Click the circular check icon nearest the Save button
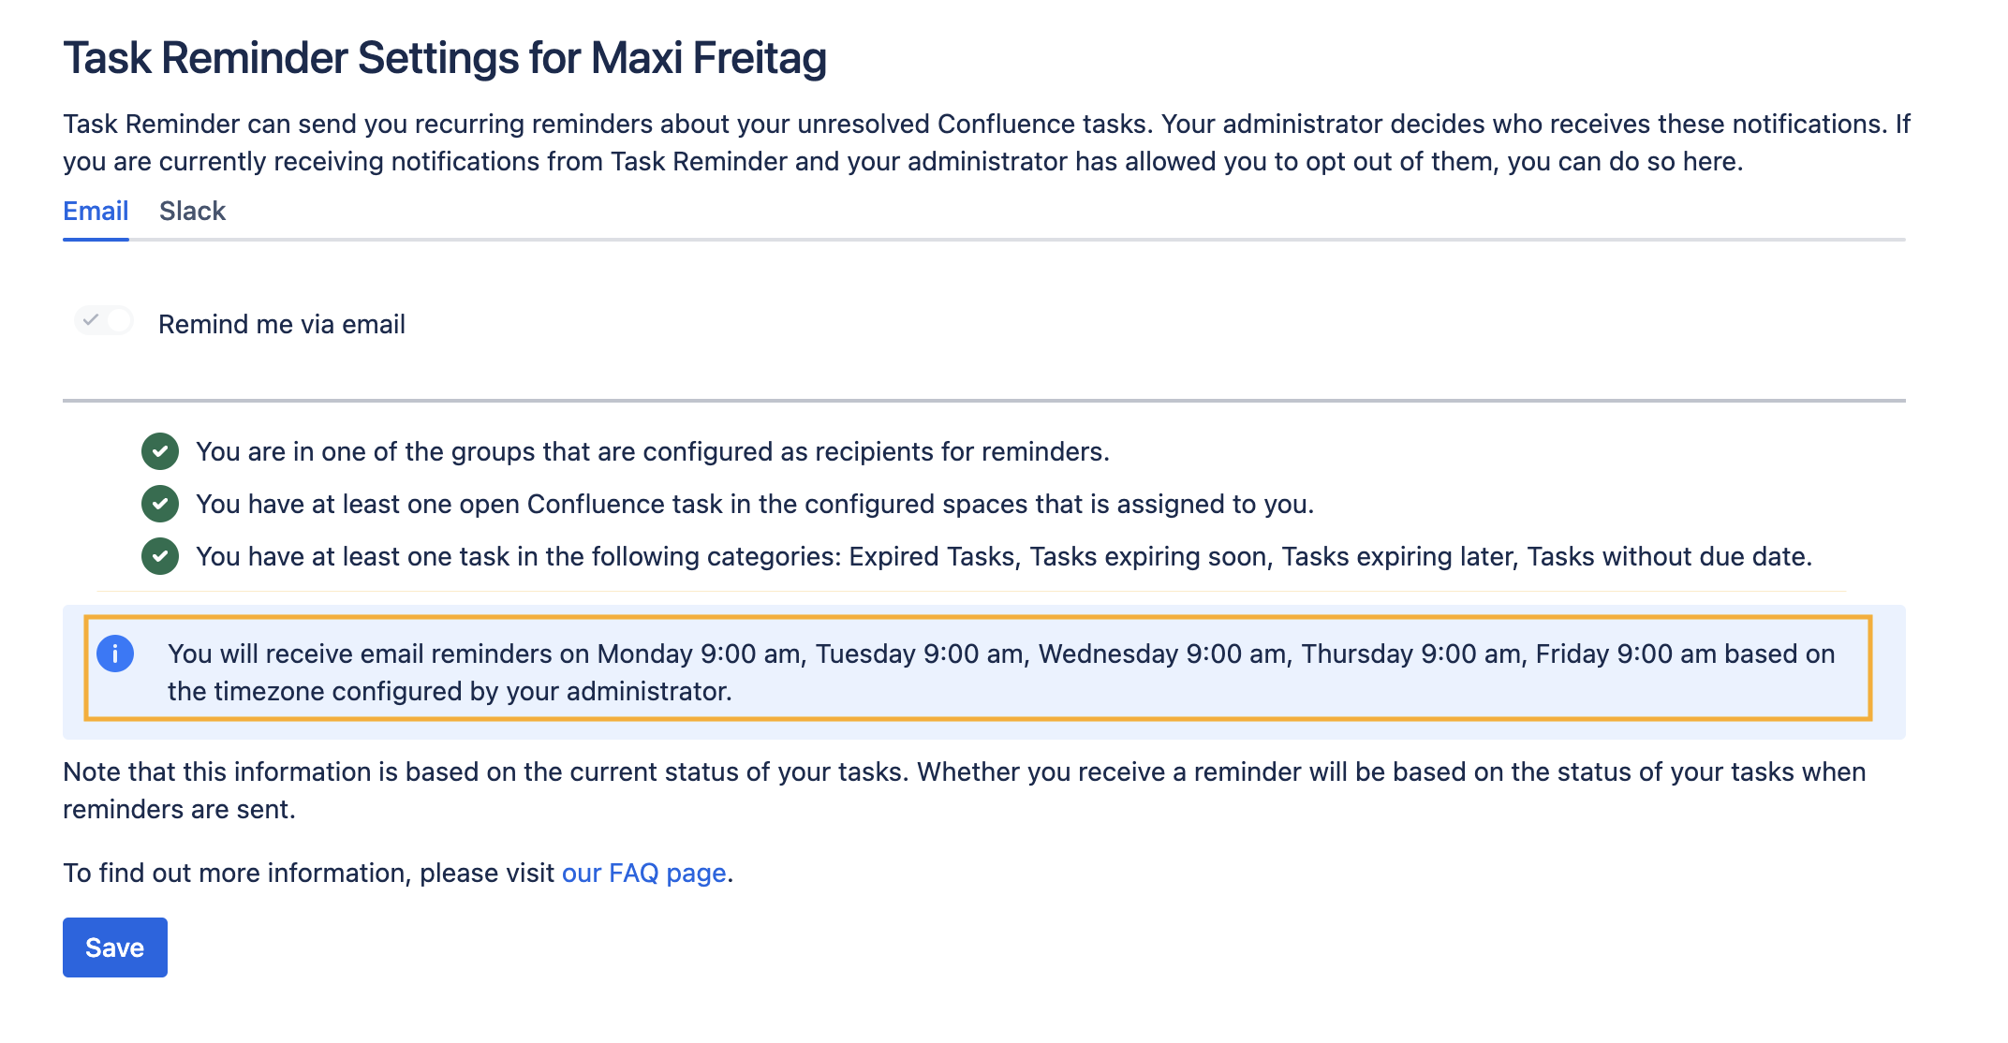2008x1043 pixels. click(160, 556)
